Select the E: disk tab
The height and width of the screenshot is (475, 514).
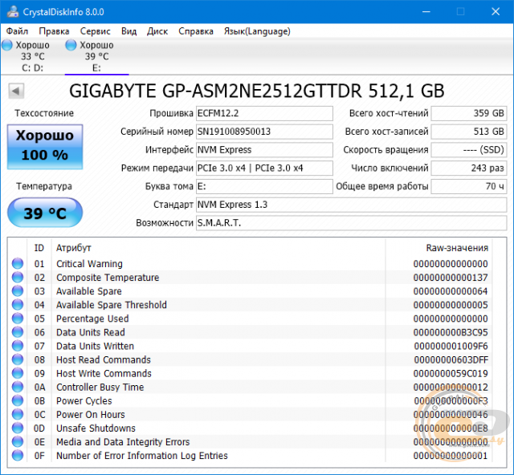[x=96, y=56]
